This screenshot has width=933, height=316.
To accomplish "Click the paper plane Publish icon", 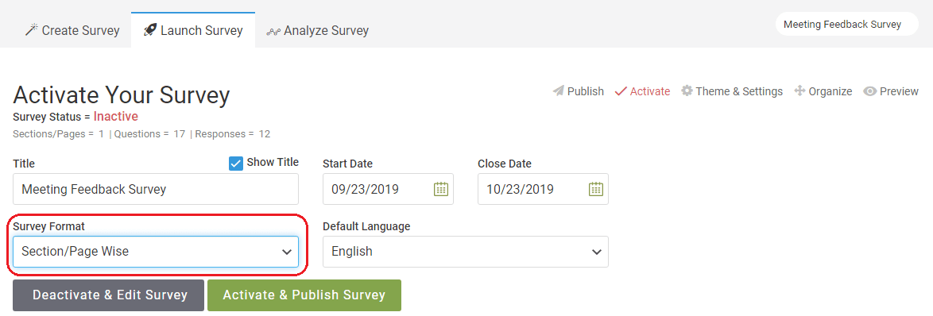I will (558, 91).
